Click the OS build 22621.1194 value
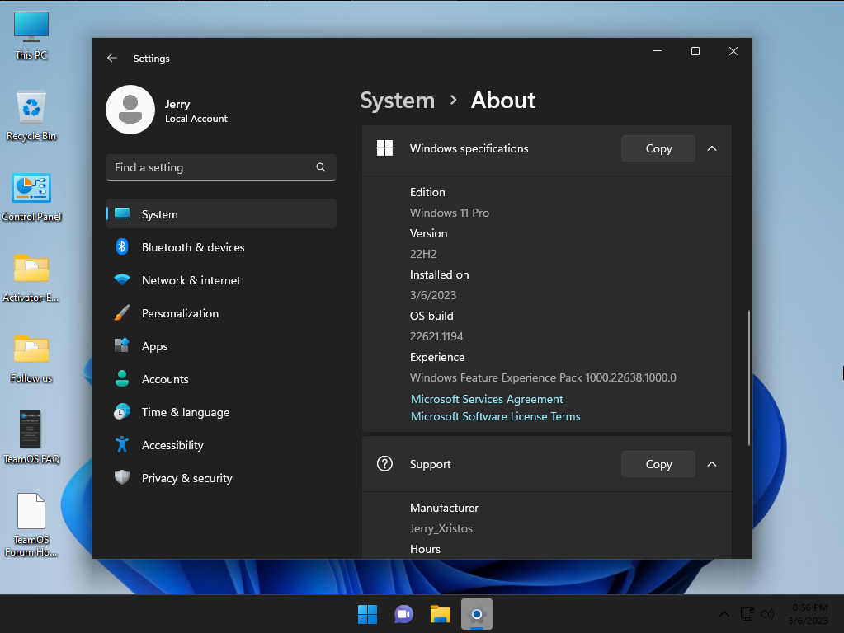The height and width of the screenshot is (633, 844). (x=436, y=336)
